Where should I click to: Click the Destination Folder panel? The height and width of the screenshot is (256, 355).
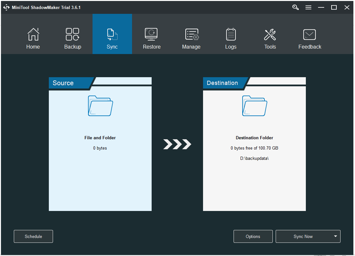point(254,145)
